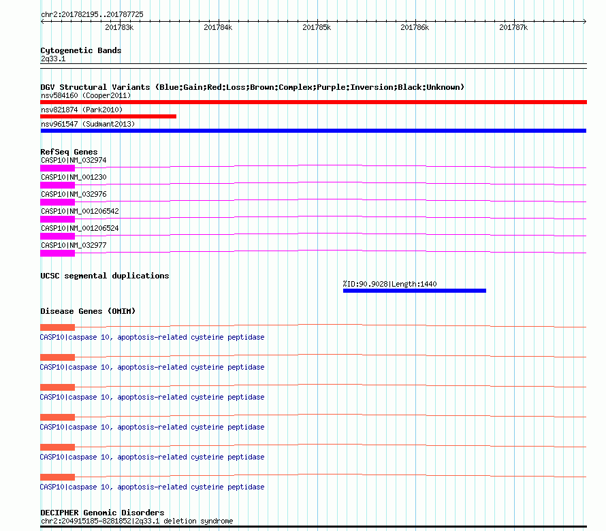606x531 pixels.
Task: Click the RefSeq Genes track heading
Action: point(69,152)
